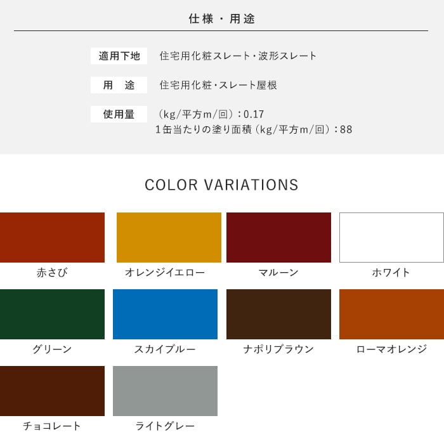This screenshot has height=444, width=444.
Task: Click the 仕様・用途 section heading
Action: 222,18
